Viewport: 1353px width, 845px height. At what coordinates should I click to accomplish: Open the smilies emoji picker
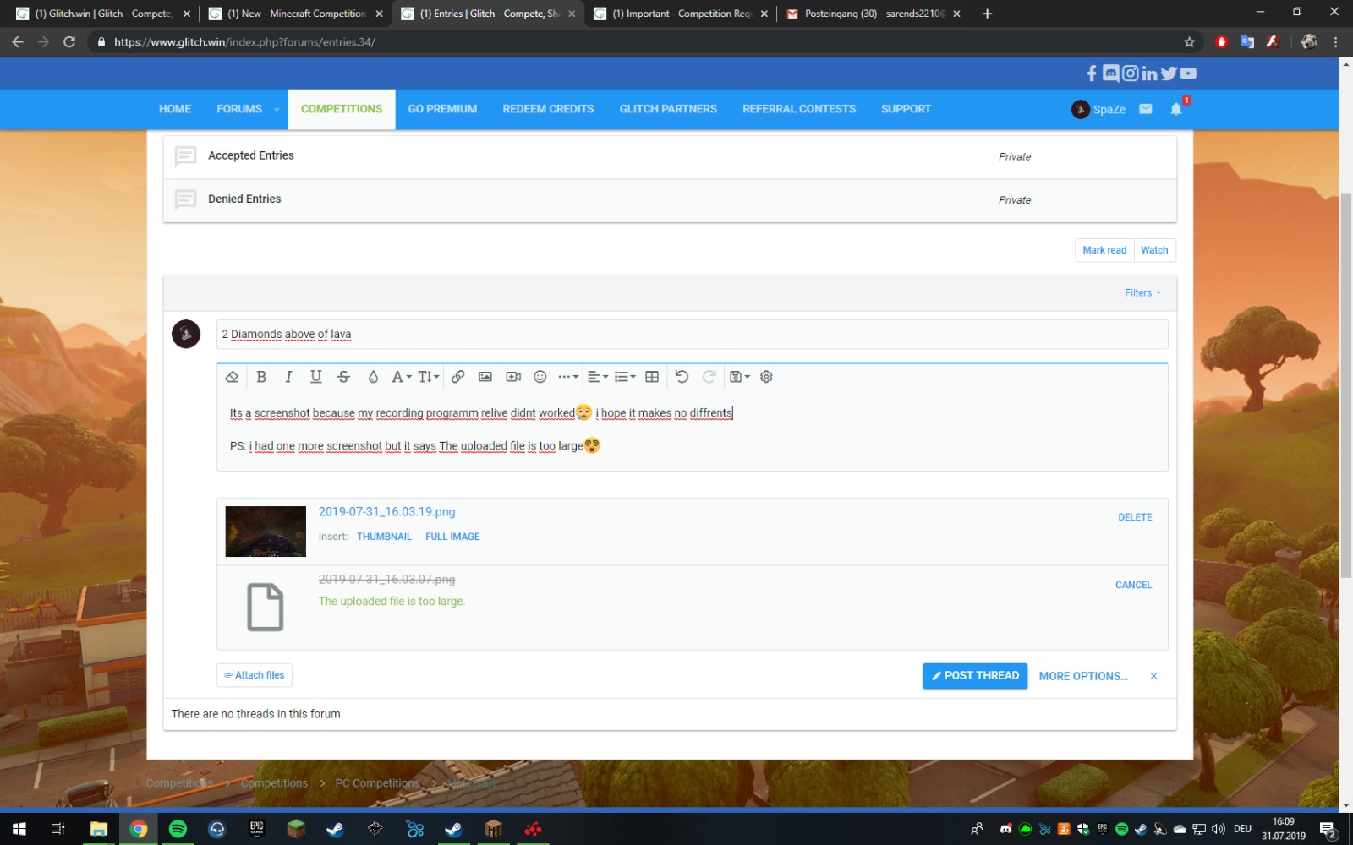coord(540,377)
